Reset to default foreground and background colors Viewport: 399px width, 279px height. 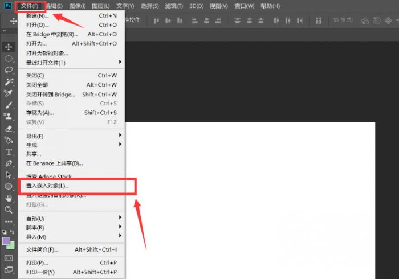3,232
